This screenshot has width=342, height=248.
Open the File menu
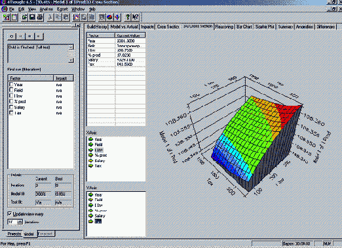(12, 9)
